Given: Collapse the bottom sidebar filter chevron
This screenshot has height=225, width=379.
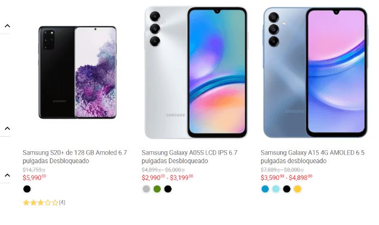Looking at the screenshot, I should pyautogui.click(x=7, y=175).
